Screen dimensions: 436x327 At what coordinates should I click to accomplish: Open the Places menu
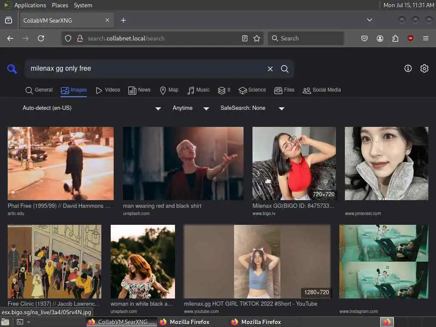pyautogui.click(x=60, y=5)
